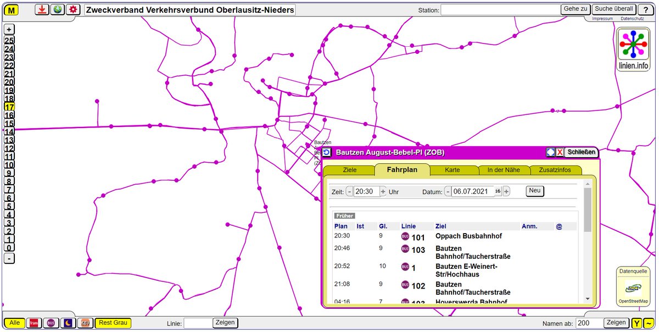Click line number 103 at 20:46
This screenshot has width=659, height=332.
pyautogui.click(x=418, y=250)
